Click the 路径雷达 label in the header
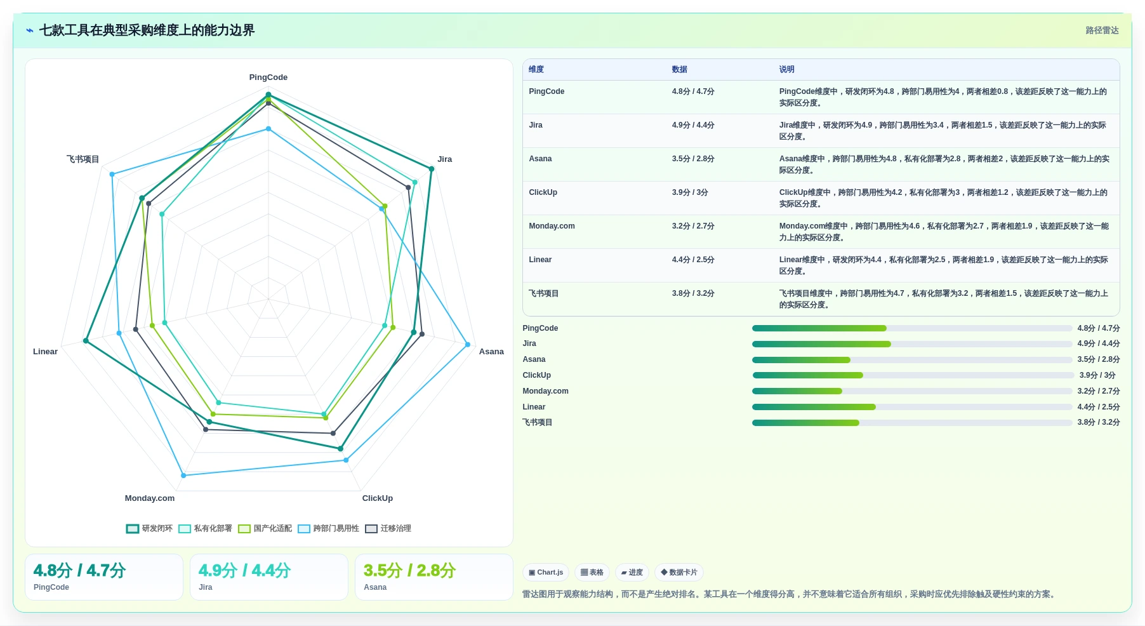The height and width of the screenshot is (626, 1145). 1102,30
